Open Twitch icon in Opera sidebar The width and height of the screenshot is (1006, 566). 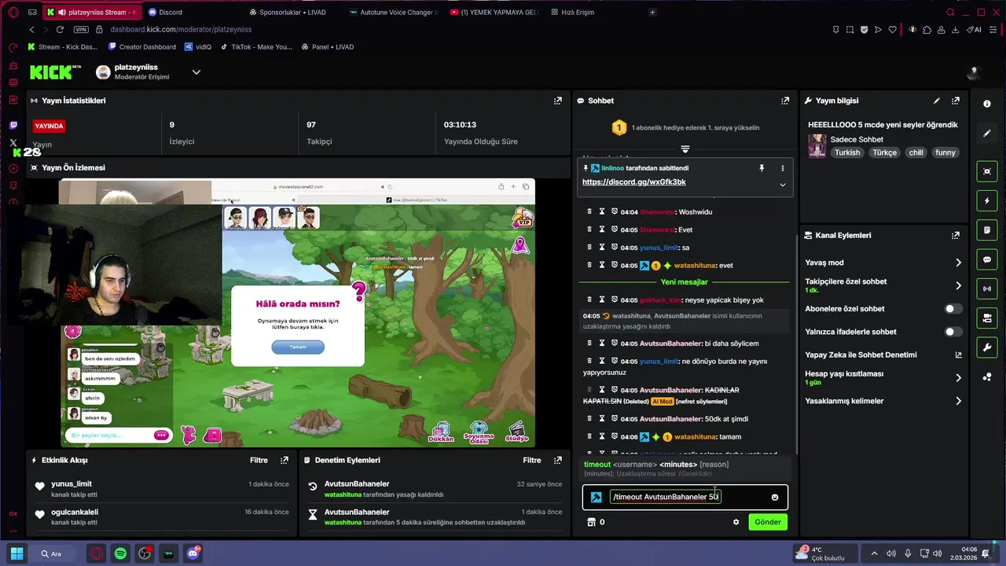point(13,125)
